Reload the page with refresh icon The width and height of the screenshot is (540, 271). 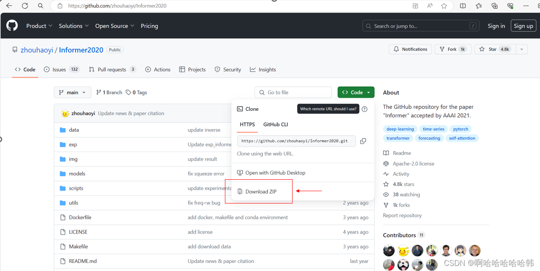25,6
